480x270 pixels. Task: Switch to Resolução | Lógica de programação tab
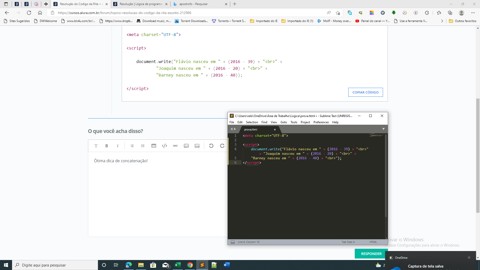[140, 4]
